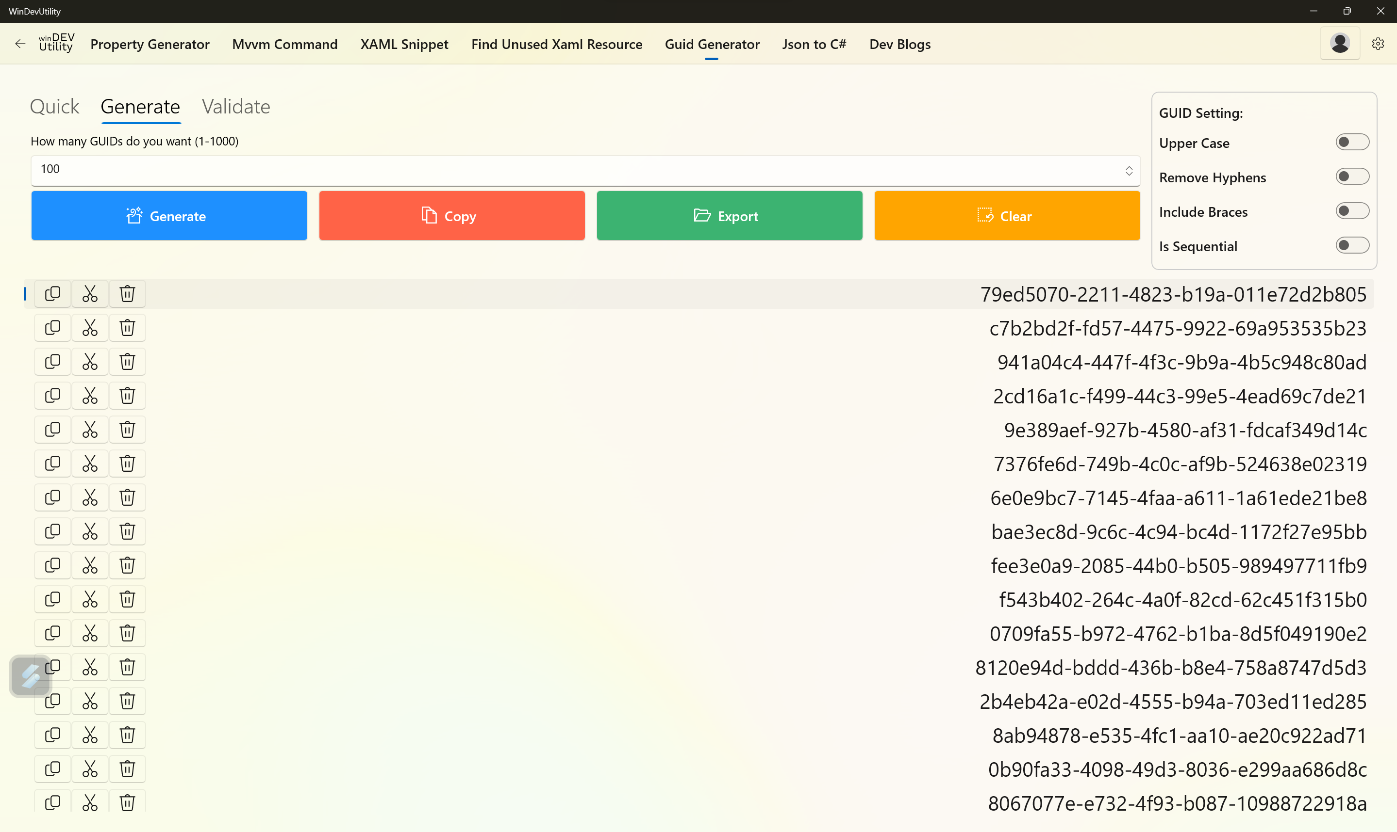Open the Json to C# menu
The width and height of the screenshot is (1397, 832).
(814, 44)
